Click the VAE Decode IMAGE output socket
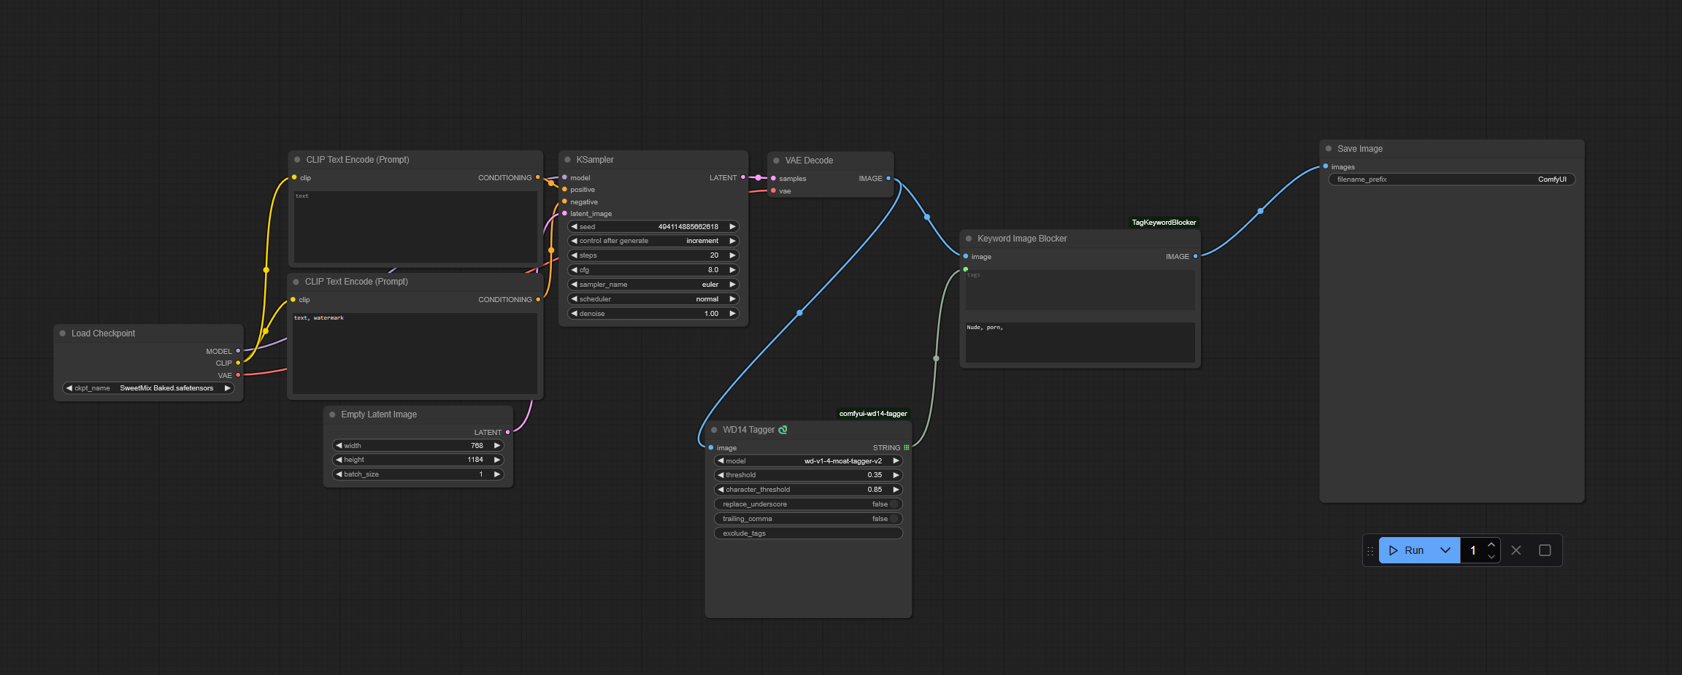Viewport: 1682px width, 675px height. [888, 179]
